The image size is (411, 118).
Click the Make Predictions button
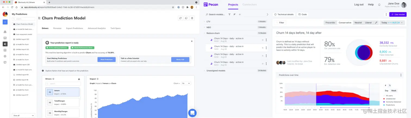point(107,59)
